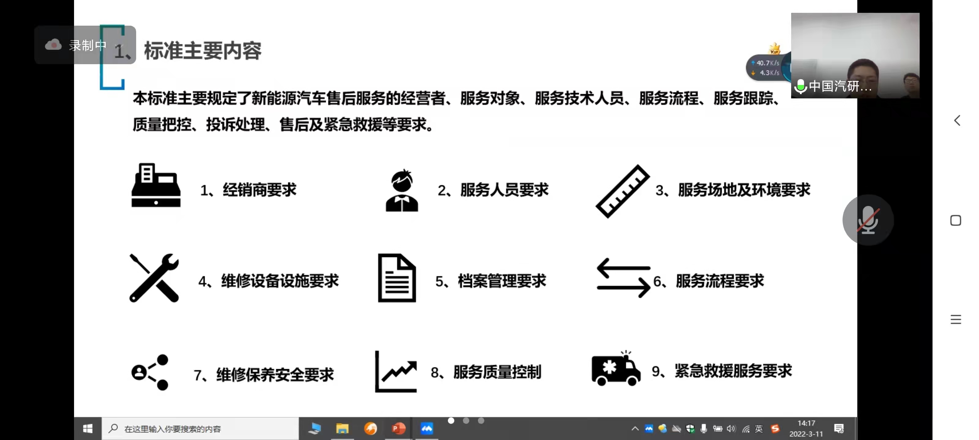Click the Windows Defender shield tray icon

pyautogui.click(x=691, y=428)
